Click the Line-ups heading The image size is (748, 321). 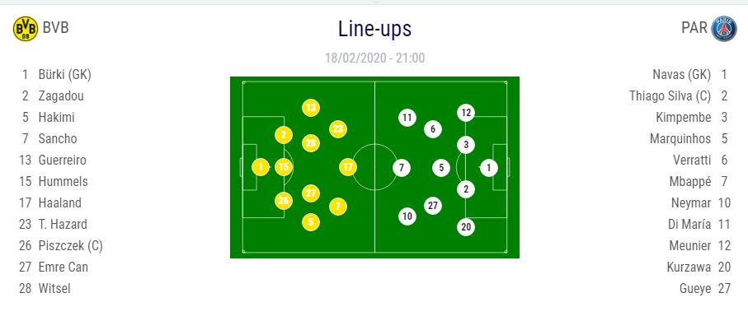(x=374, y=29)
